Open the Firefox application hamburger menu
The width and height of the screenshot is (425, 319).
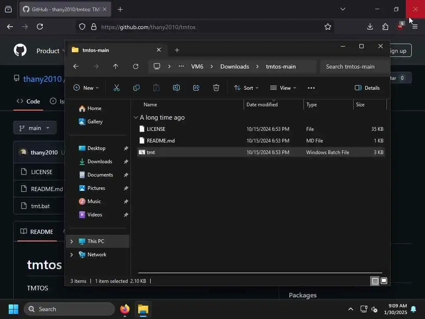click(x=415, y=27)
